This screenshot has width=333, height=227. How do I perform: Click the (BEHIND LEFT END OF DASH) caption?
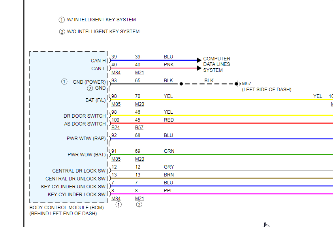[63, 214]
